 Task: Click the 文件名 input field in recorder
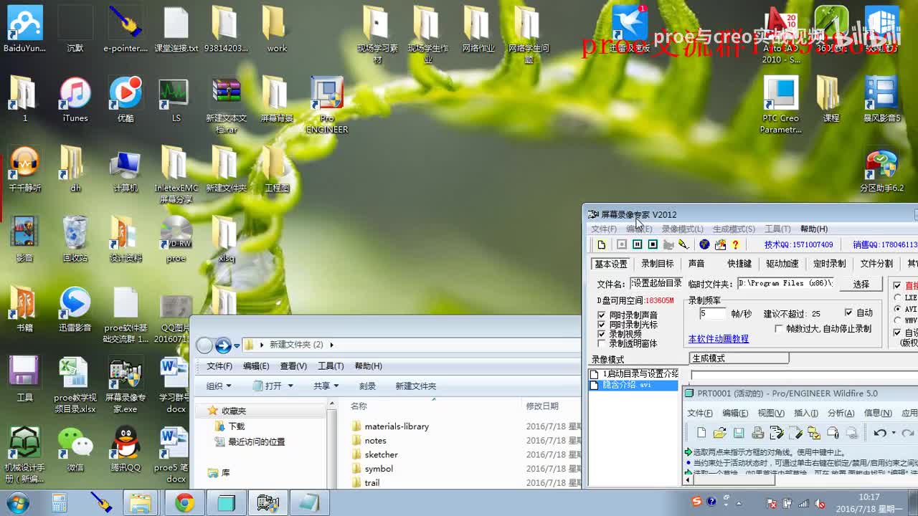656,284
